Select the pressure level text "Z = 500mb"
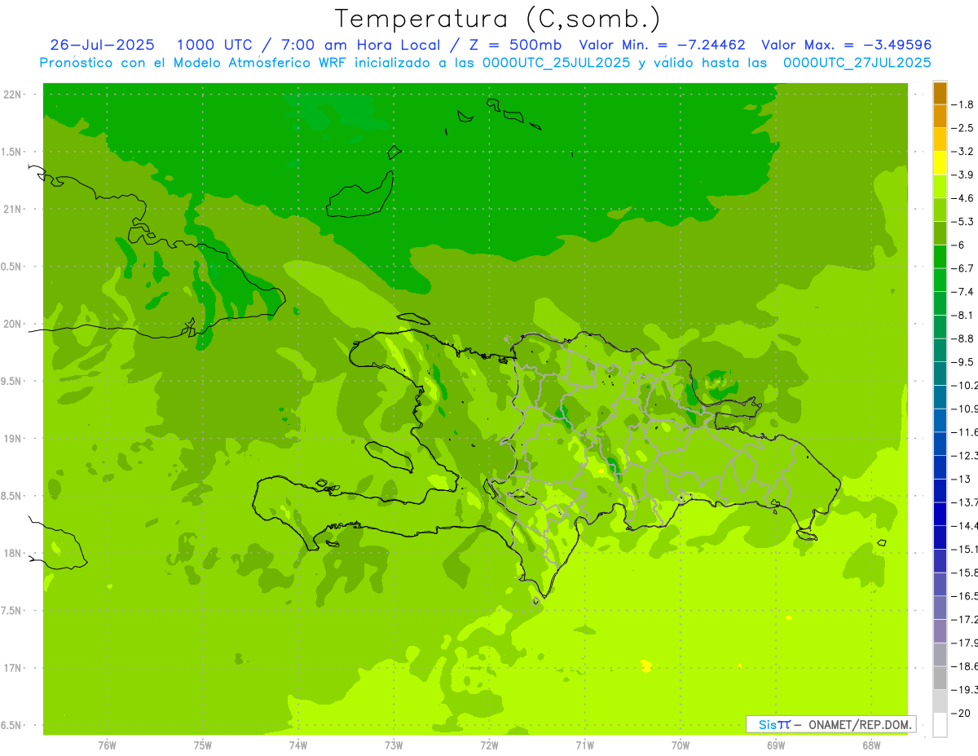Viewport: 978px width, 756px height. (x=510, y=45)
